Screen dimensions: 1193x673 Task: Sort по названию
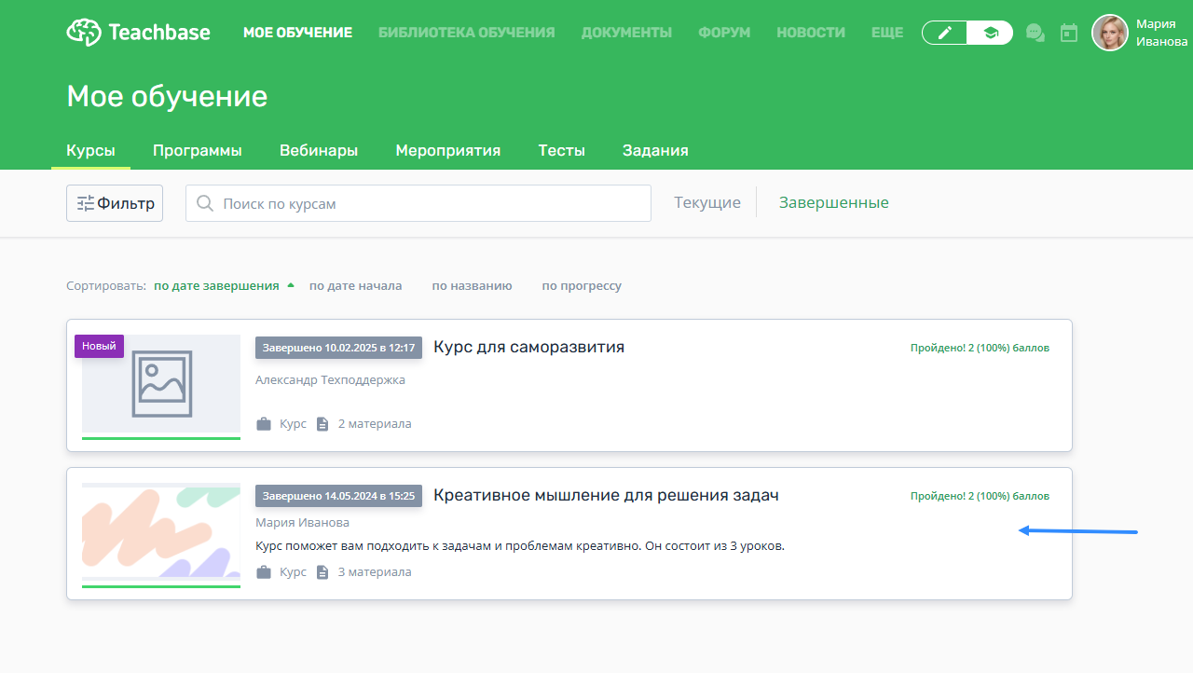[x=472, y=286]
